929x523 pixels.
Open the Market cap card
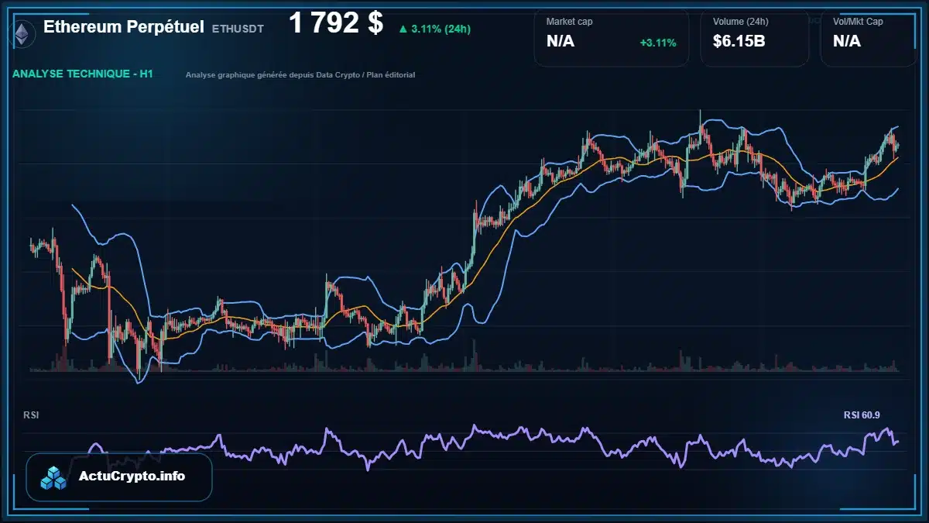[x=611, y=36]
